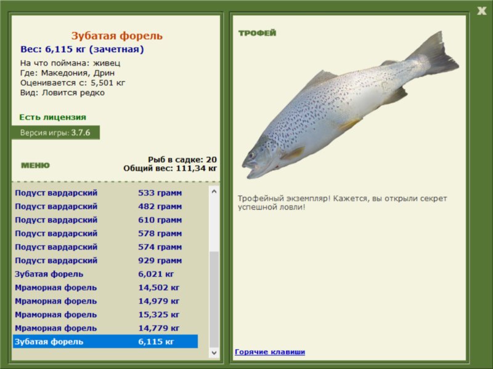The height and width of the screenshot is (369, 493).
Task: Select Подуст вардарский 929 грамм row
Action: [x=105, y=260]
